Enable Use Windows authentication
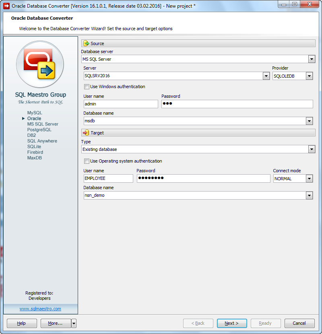This screenshot has width=322, height=334. [x=87, y=87]
